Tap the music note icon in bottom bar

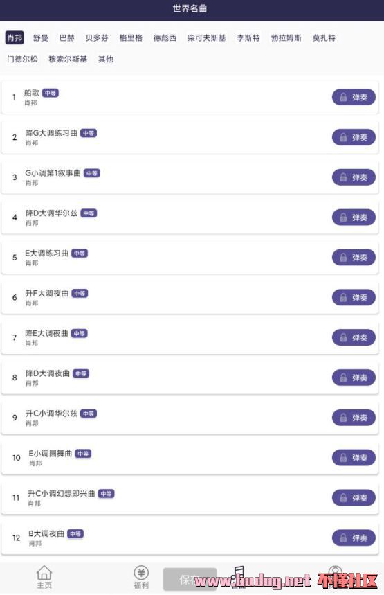tap(238, 572)
